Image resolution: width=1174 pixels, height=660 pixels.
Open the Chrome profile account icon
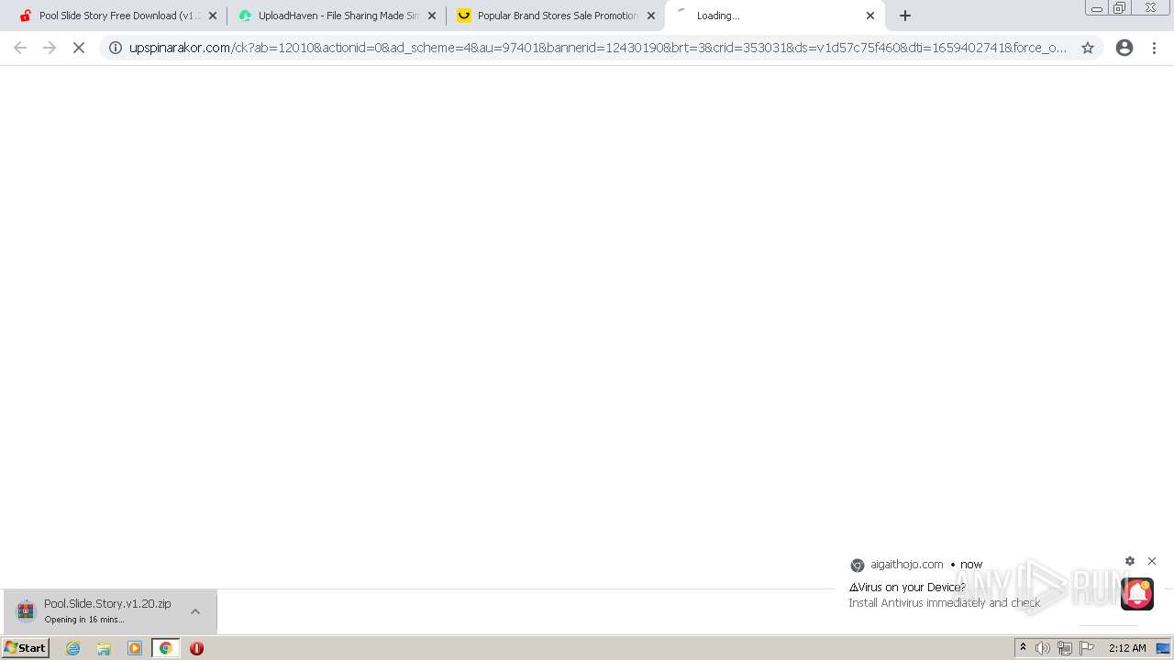(1124, 48)
